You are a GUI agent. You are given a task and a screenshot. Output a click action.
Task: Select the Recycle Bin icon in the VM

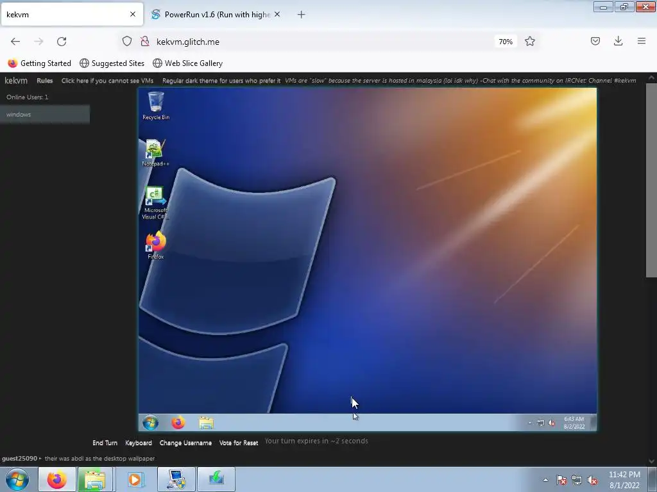coord(156,106)
